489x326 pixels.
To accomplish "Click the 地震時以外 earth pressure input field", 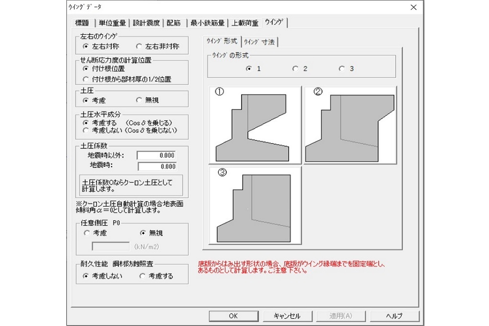I will coord(156,155).
